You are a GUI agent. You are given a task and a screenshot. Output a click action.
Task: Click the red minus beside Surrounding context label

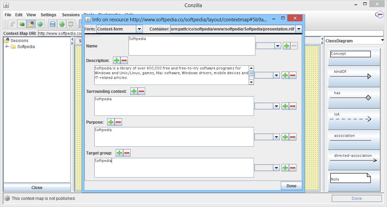[141, 91]
